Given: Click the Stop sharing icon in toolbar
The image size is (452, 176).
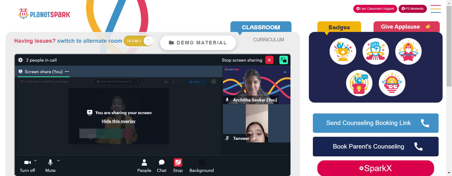Looking at the screenshot, I should (178, 163).
